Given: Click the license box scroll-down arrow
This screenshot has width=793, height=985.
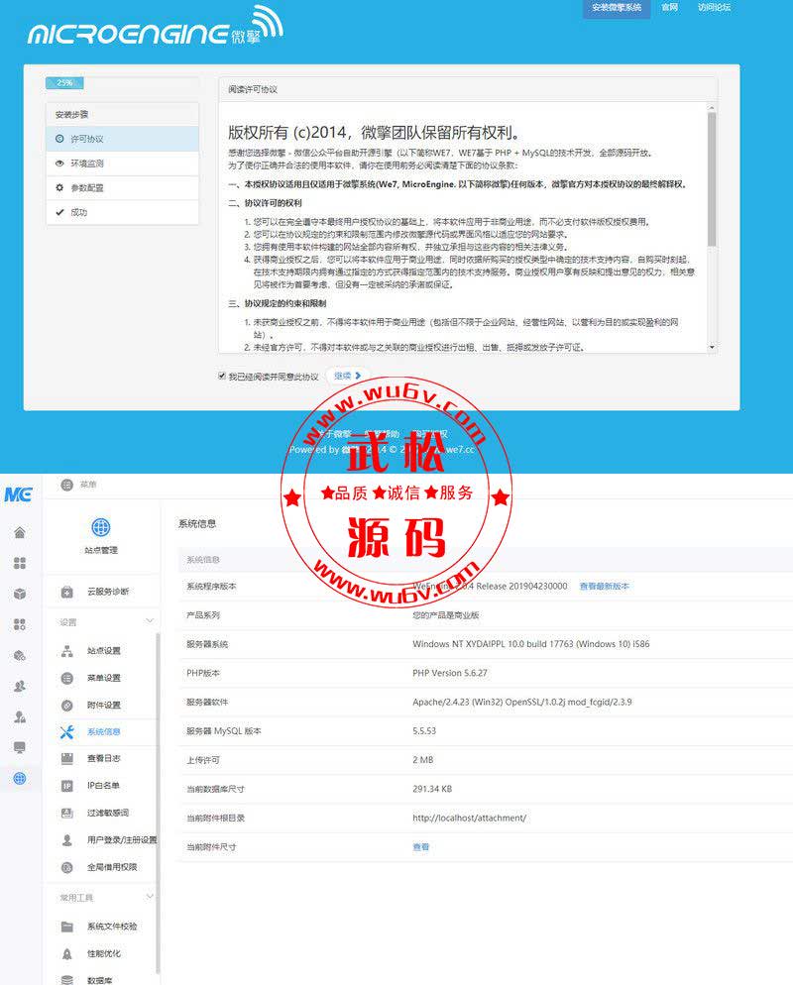Looking at the screenshot, I should pos(712,347).
